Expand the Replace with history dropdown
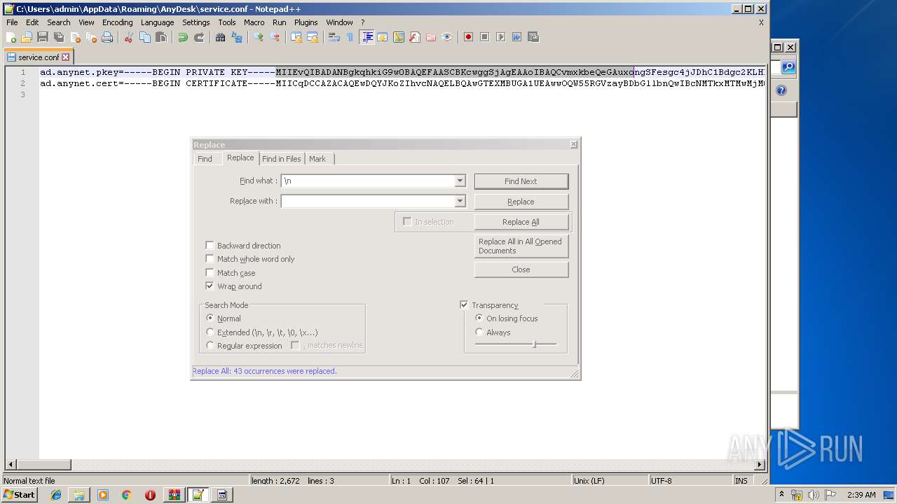Viewport: 897px width, 504px height. 460,201
